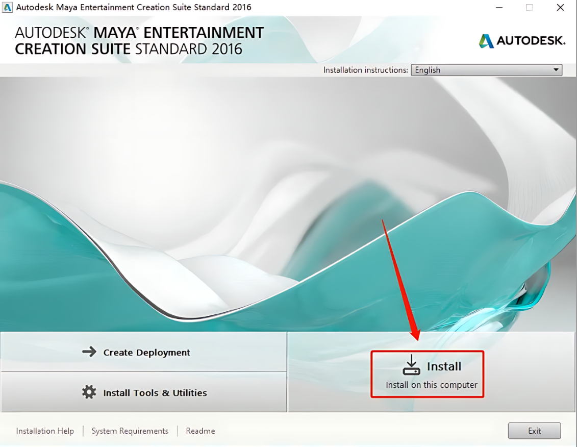Viewport: 577px width, 447px height.
Task: Click the Maya Entertainment Creation Suite heading
Action: point(139,41)
